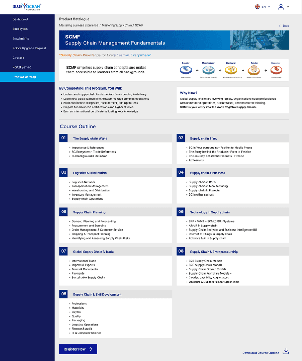Click the download arrow icon
Viewport: 302px width, 361px height.
pos(286,351)
